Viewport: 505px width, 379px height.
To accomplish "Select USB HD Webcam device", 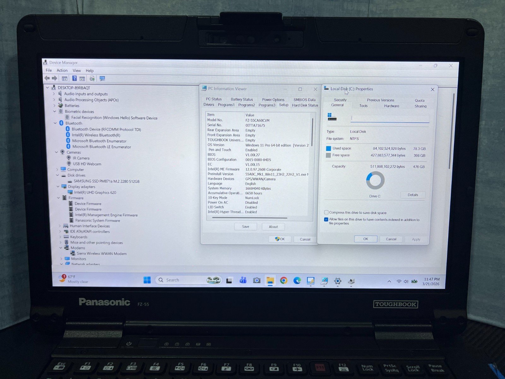I will coord(87,164).
